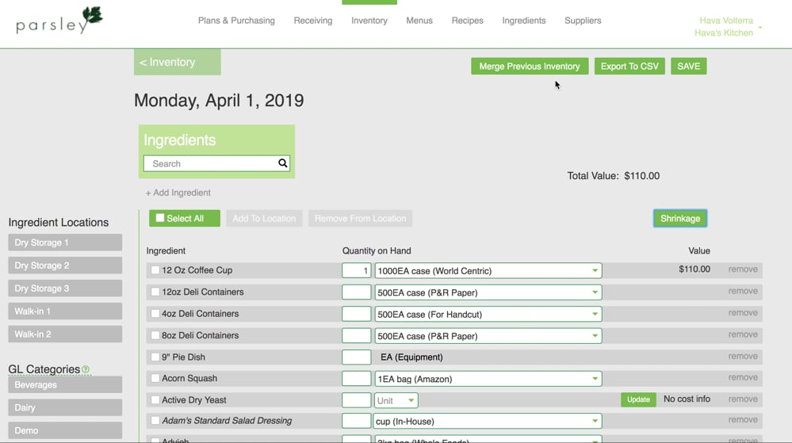The image size is (792, 443).
Task: Toggle the 9" Pie Dish checkbox
Action: point(155,357)
